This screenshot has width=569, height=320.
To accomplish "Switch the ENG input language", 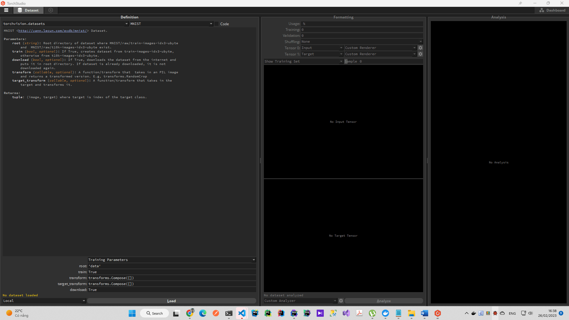I will tap(512, 313).
